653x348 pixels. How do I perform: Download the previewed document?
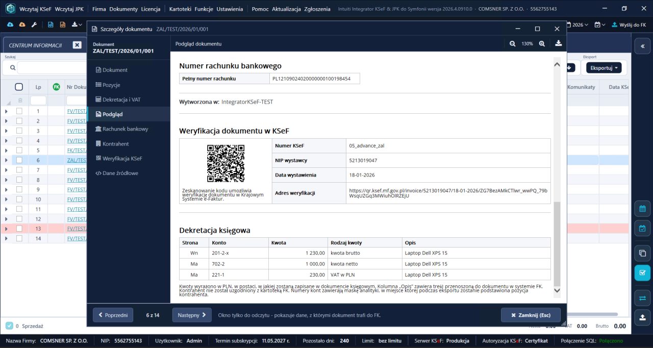click(x=559, y=43)
